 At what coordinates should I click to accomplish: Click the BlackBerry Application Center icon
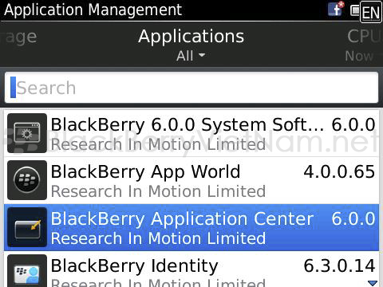click(x=27, y=227)
